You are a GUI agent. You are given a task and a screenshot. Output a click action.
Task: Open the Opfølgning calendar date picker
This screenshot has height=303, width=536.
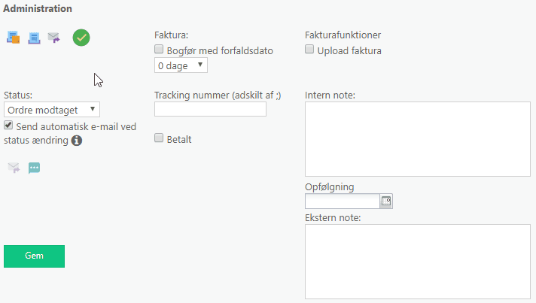click(x=386, y=201)
